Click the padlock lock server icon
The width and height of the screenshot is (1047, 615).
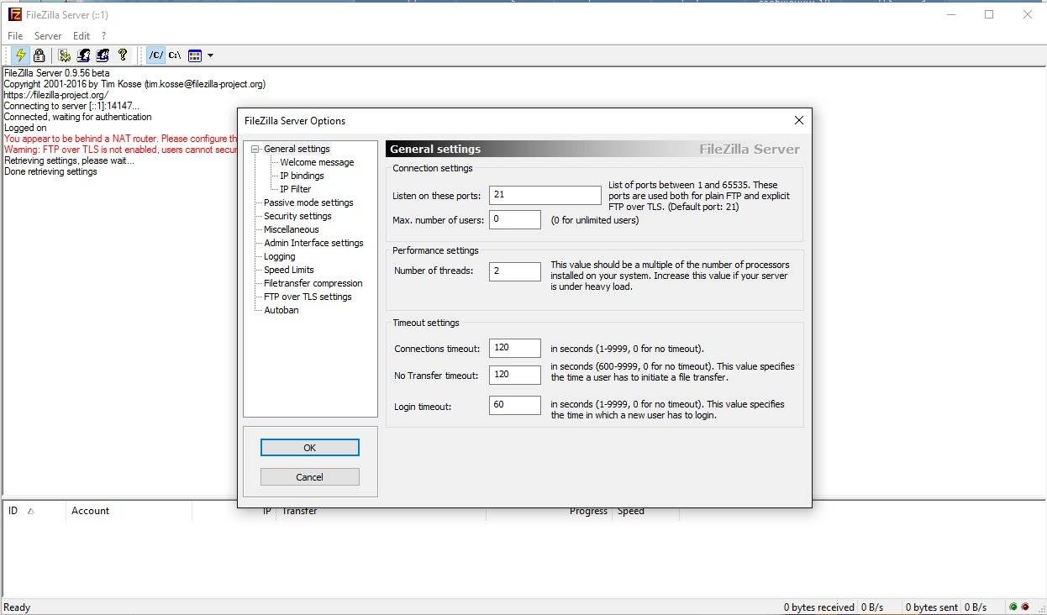tap(39, 55)
